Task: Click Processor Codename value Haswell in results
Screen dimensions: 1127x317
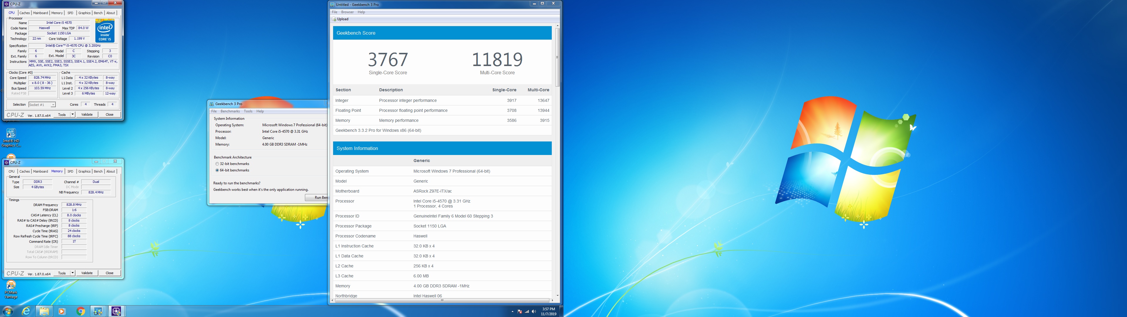Action: [x=421, y=237]
